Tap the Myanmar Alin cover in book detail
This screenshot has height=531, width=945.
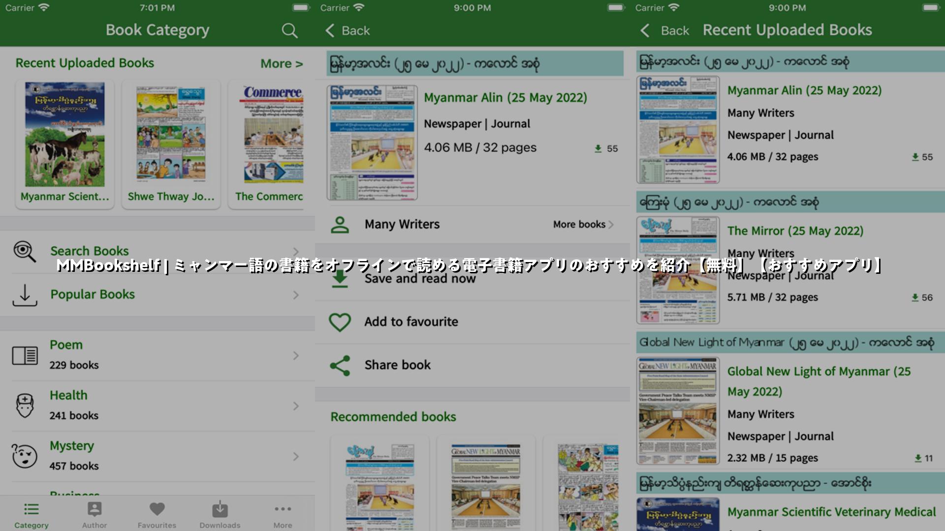(x=372, y=143)
